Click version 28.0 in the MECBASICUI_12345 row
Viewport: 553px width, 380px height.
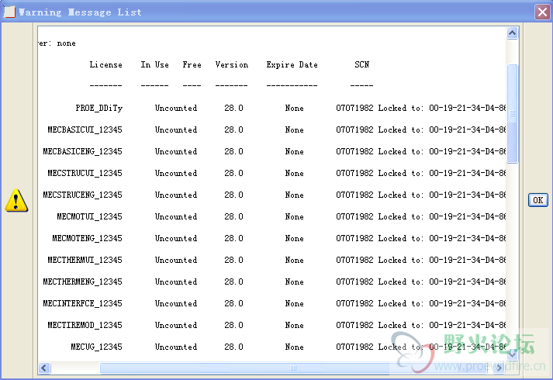point(233,130)
